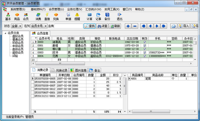Switch to the 备注 tab
The image size is (200, 121).
(x=94, y=70)
